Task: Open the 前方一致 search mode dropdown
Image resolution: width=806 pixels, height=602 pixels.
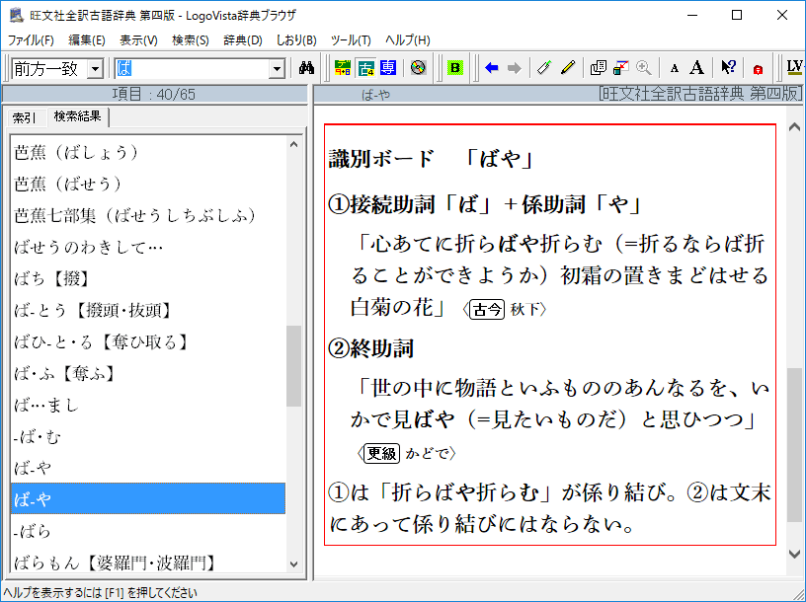Action: point(95,69)
